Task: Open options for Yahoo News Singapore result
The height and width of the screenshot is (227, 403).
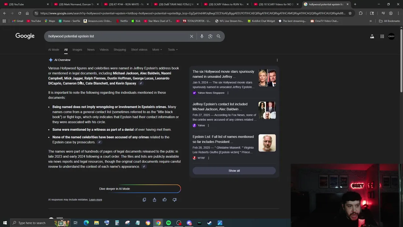Action: pos(228,93)
